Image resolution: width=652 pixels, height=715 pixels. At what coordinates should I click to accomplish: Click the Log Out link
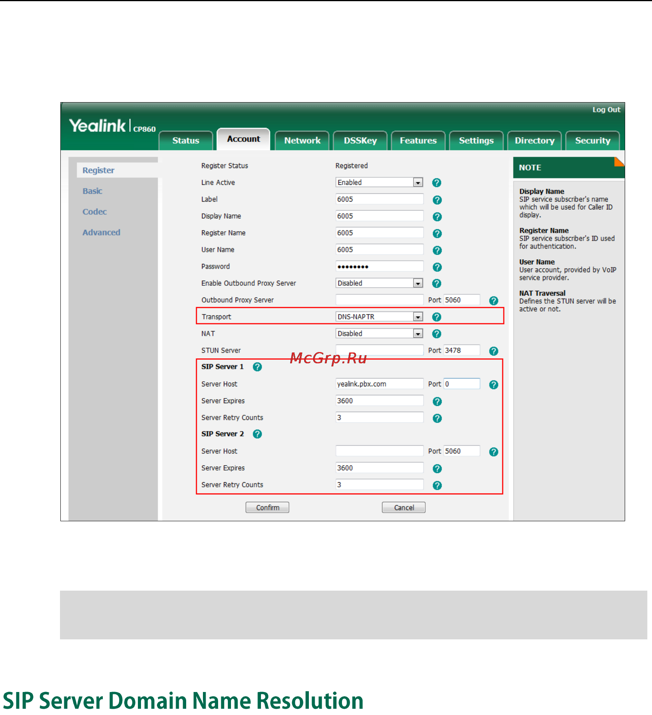click(606, 110)
